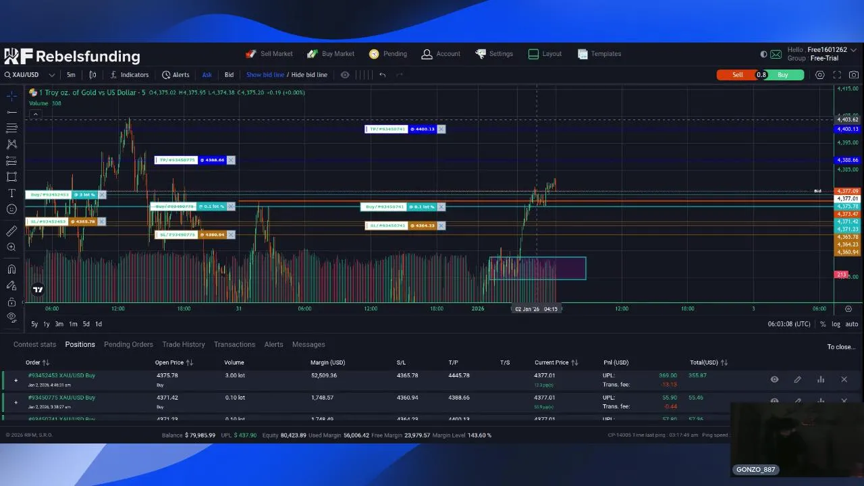Toggle visibility eye for order #93452453

(775, 380)
